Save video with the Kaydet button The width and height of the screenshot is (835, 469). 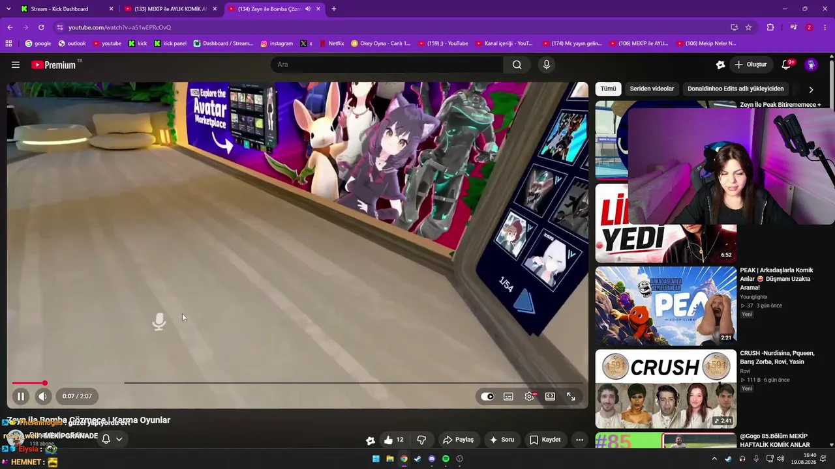pyautogui.click(x=545, y=440)
